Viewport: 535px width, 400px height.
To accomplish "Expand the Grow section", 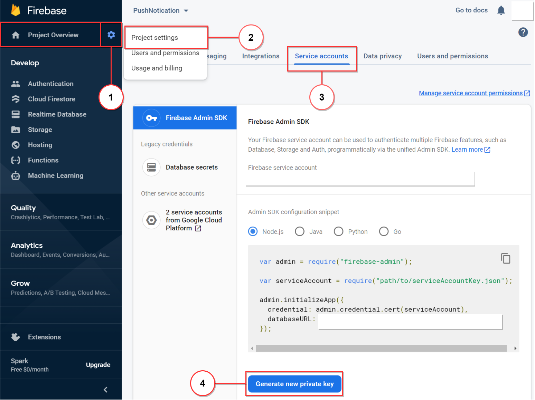I will pos(61,288).
